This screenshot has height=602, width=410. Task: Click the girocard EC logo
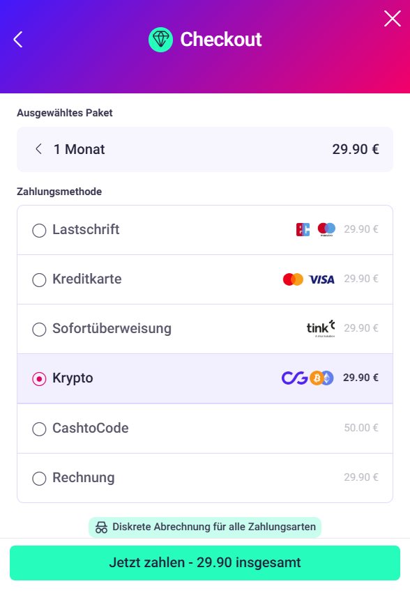click(x=303, y=229)
